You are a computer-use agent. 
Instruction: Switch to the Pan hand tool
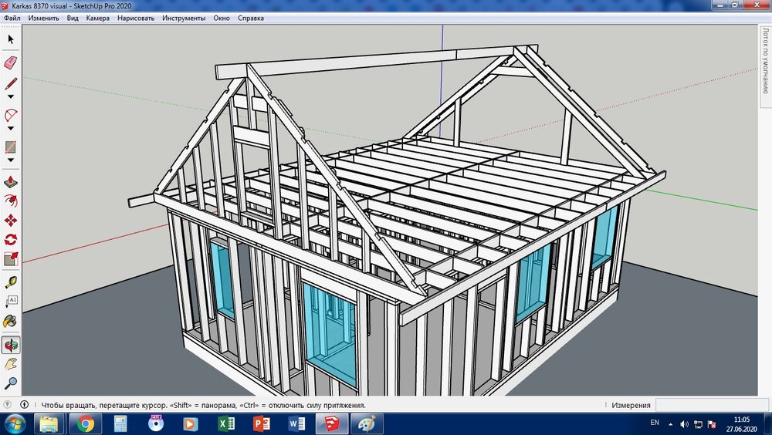point(11,363)
